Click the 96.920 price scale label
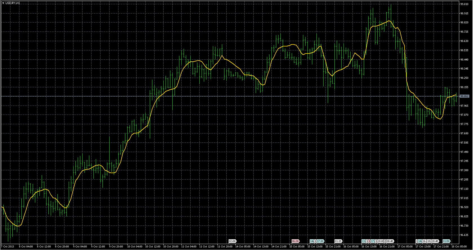The image size is (473, 250). 464,207
